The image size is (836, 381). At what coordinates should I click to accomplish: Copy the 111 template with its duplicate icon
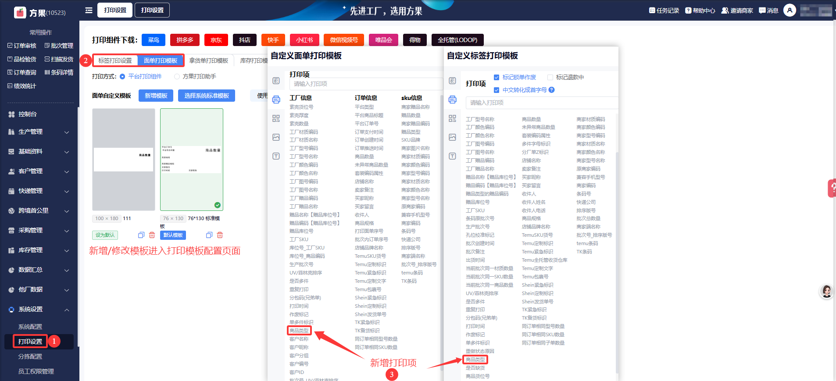coord(141,235)
